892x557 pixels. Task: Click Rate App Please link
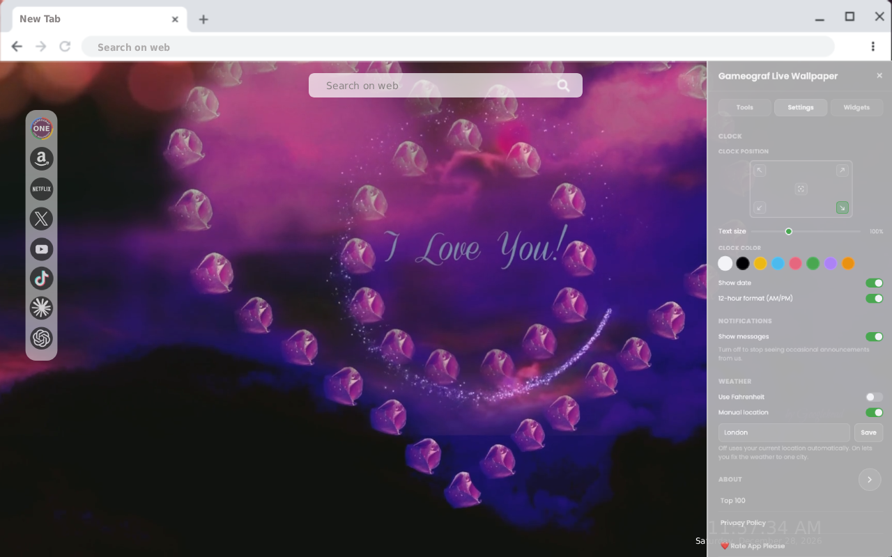(x=753, y=546)
